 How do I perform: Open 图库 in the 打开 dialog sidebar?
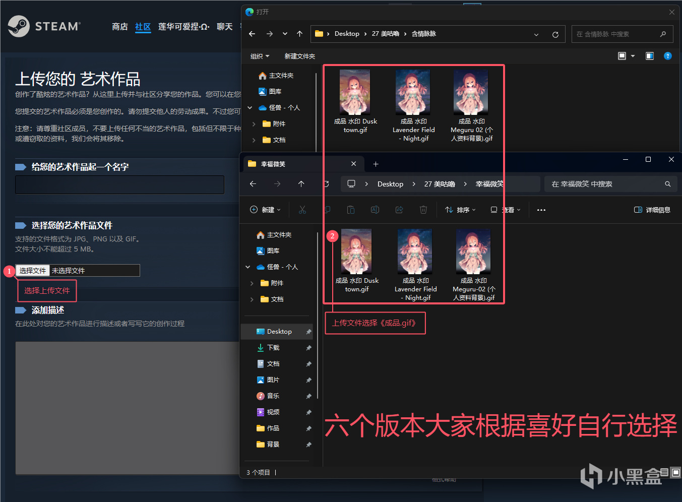pyautogui.click(x=275, y=91)
